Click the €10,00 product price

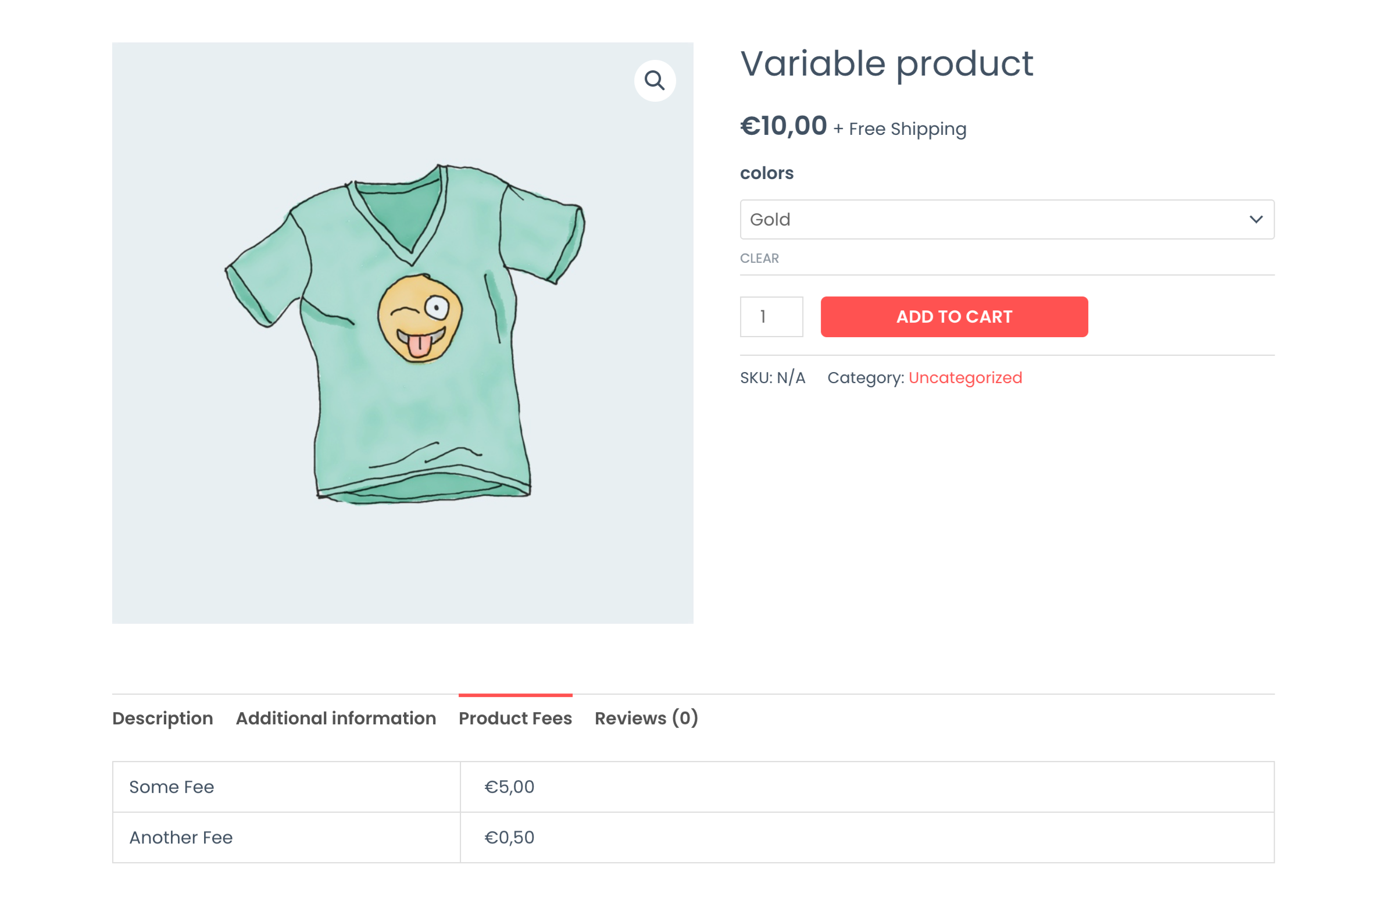click(783, 126)
